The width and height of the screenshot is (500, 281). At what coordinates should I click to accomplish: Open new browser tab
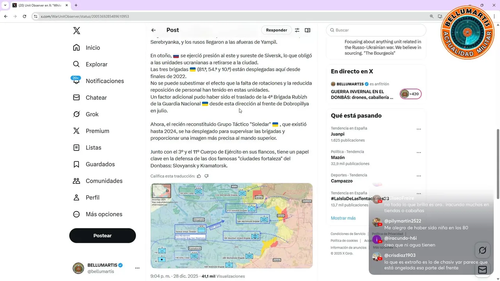click(76, 5)
